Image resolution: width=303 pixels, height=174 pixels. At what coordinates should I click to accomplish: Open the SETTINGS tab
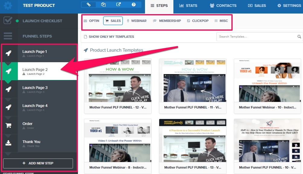pos(289,6)
